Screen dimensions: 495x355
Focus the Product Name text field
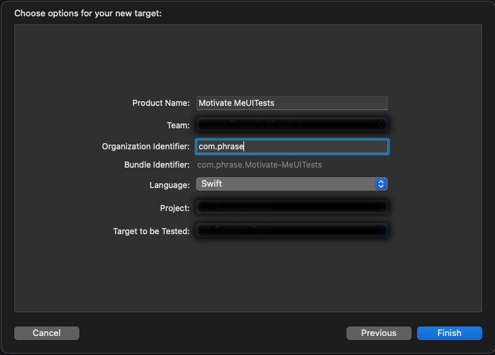pos(292,103)
